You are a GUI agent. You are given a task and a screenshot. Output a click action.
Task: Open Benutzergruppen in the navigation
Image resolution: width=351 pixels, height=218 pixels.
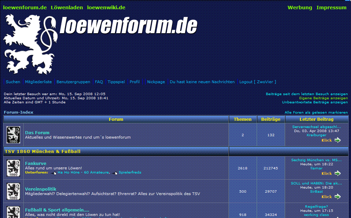[73, 82]
